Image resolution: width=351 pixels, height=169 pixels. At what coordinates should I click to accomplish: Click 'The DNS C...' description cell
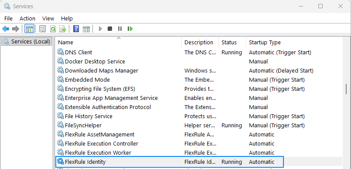click(200, 53)
